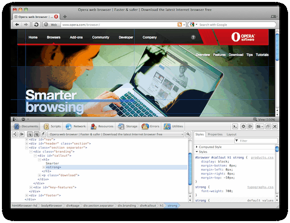Open the products.css source link
Image resolution: width=290 pixels, height=223 pixels.
tap(262, 158)
